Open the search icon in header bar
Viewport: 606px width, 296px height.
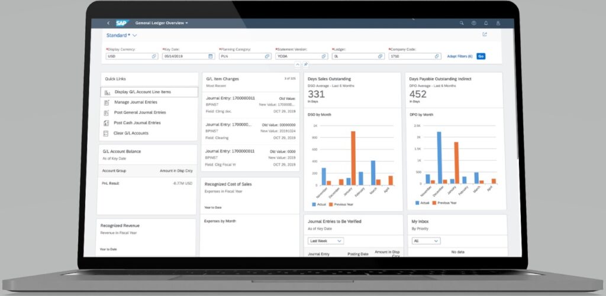[461, 23]
